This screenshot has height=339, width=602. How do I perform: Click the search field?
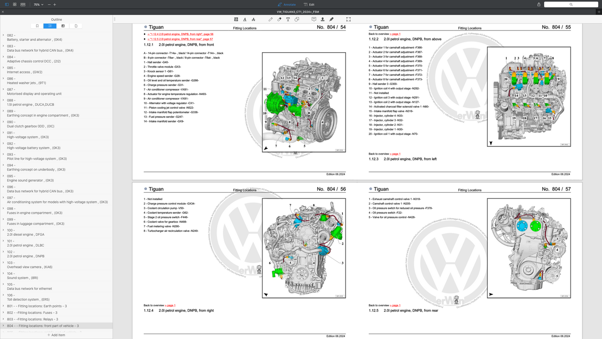pyautogui.click(x=571, y=5)
